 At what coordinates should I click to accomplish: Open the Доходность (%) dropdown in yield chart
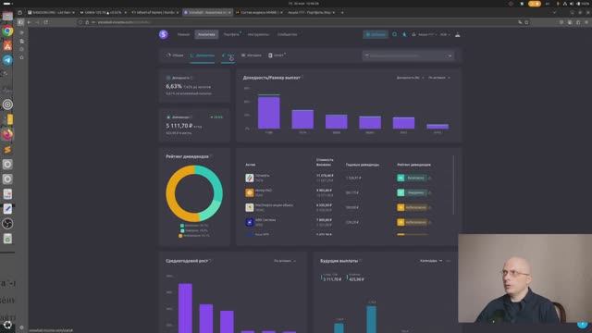[x=410, y=78]
